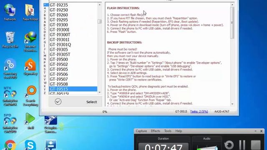Open the New folder desktop icon
This screenshot has width=267, height=150.
tap(30, 12)
